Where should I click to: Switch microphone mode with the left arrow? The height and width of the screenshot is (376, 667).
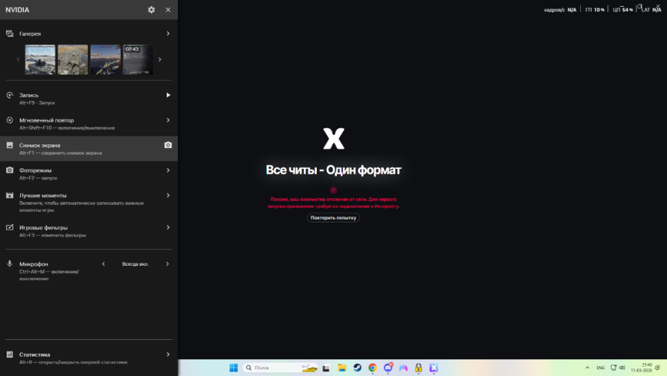click(103, 264)
